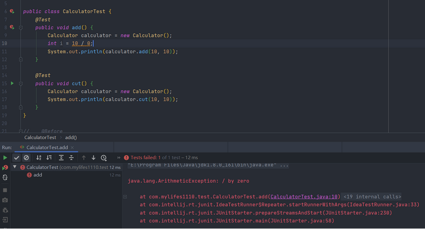Click the icon below the camera icon
The width and height of the screenshot is (425, 229).
[x=5, y=210]
